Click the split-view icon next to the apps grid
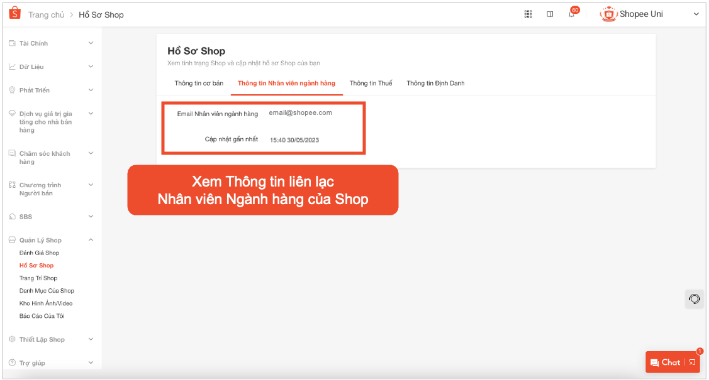The width and height of the screenshot is (709, 380). pyautogui.click(x=550, y=13)
